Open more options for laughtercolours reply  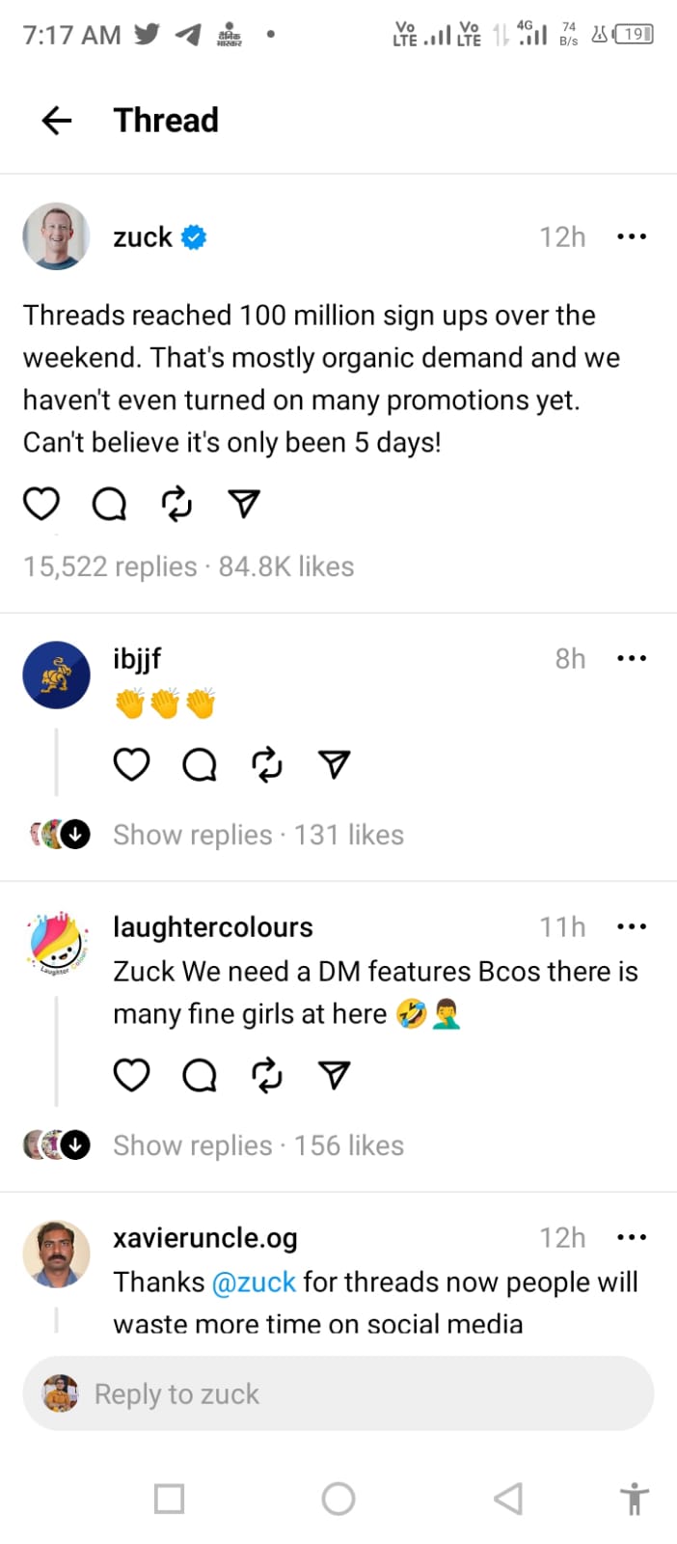pyautogui.click(x=631, y=926)
